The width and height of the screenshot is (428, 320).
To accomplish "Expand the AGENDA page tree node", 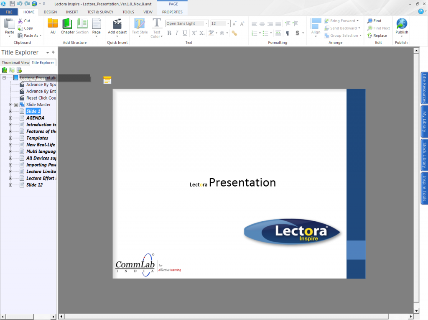I will tap(11, 118).
